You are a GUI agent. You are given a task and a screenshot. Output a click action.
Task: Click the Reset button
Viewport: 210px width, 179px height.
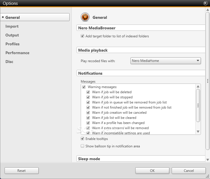tap(22, 170)
